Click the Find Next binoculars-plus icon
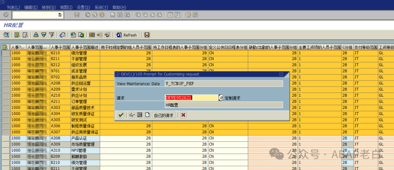The width and height of the screenshot is (394, 170). [127, 15]
